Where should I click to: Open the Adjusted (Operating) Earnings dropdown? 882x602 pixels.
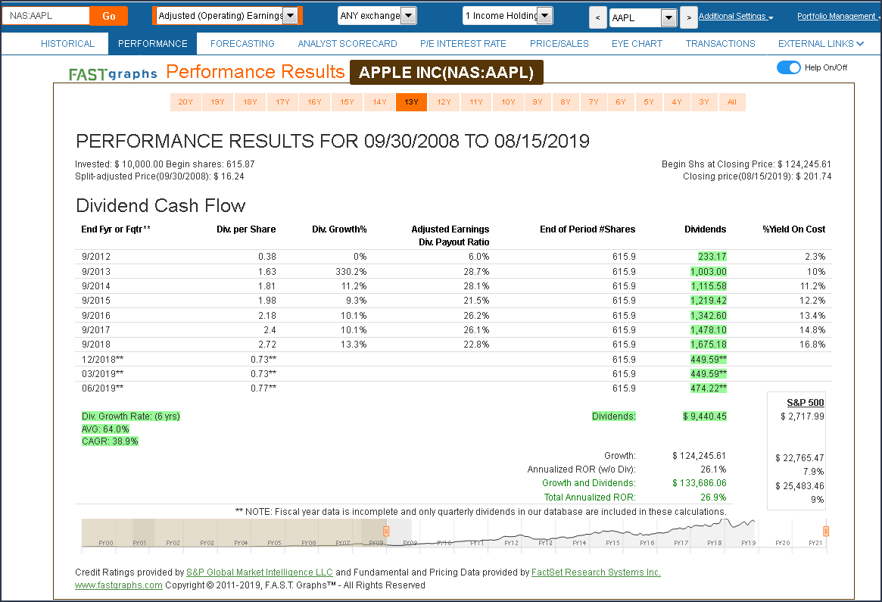coord(227,16)
